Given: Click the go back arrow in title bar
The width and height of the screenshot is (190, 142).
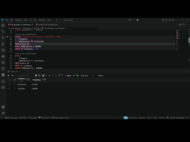Looking at the screenshot, I should [x=57, y=20].
